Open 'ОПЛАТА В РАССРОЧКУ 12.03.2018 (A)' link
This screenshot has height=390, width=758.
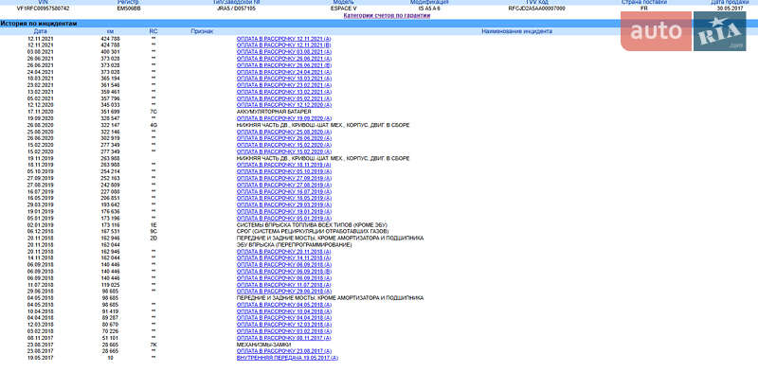coord(283,324)
